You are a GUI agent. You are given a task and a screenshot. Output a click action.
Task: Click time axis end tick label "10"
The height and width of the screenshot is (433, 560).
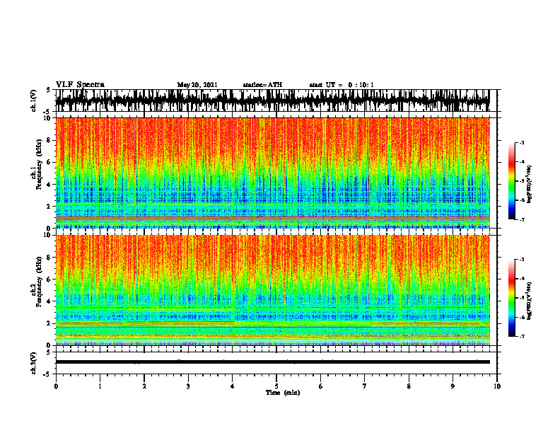[x=497, y=386]
